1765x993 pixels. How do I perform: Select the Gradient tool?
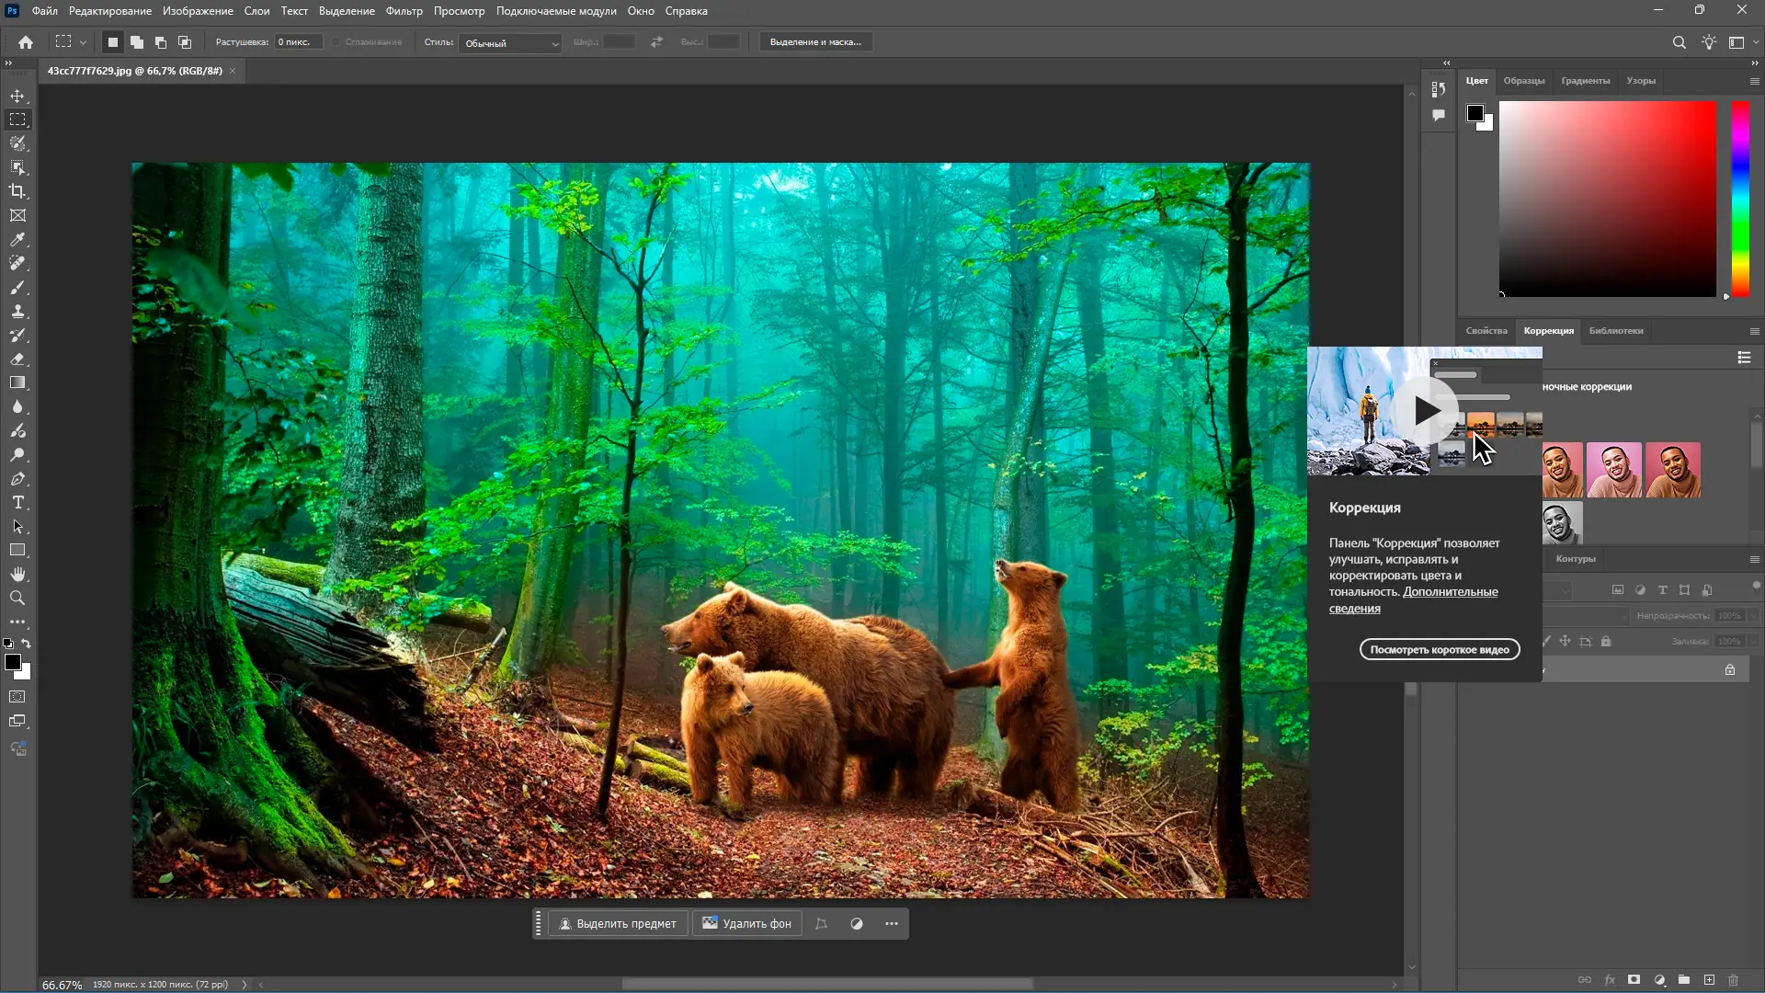pos(17,383)
